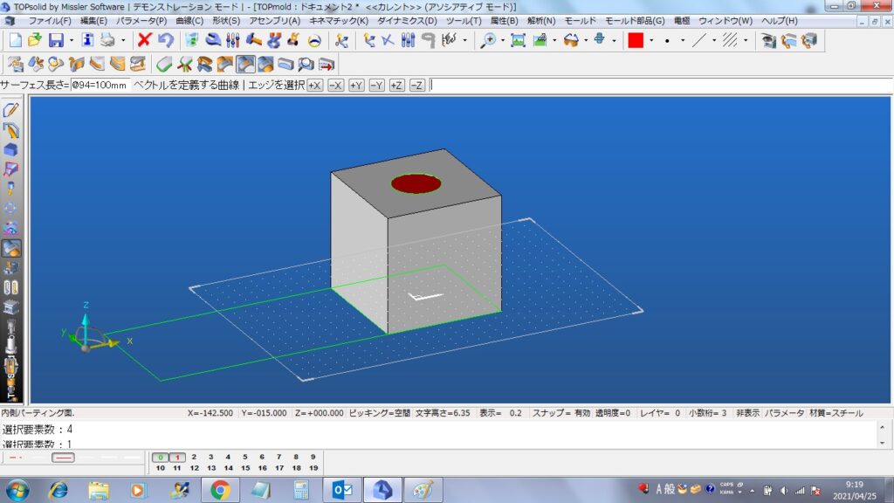This screenshot has width=894, height=503.
Task: Toggle layer 2 in the layer bar
Action: click(194, 457)
